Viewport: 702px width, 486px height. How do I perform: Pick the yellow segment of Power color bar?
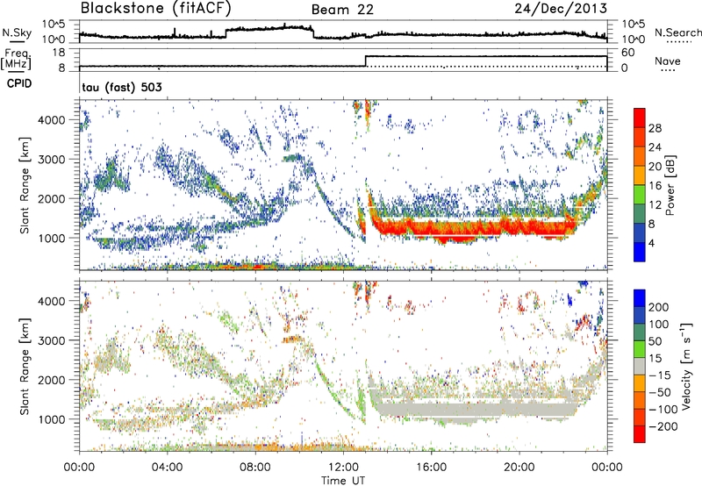tap(640, 175)
